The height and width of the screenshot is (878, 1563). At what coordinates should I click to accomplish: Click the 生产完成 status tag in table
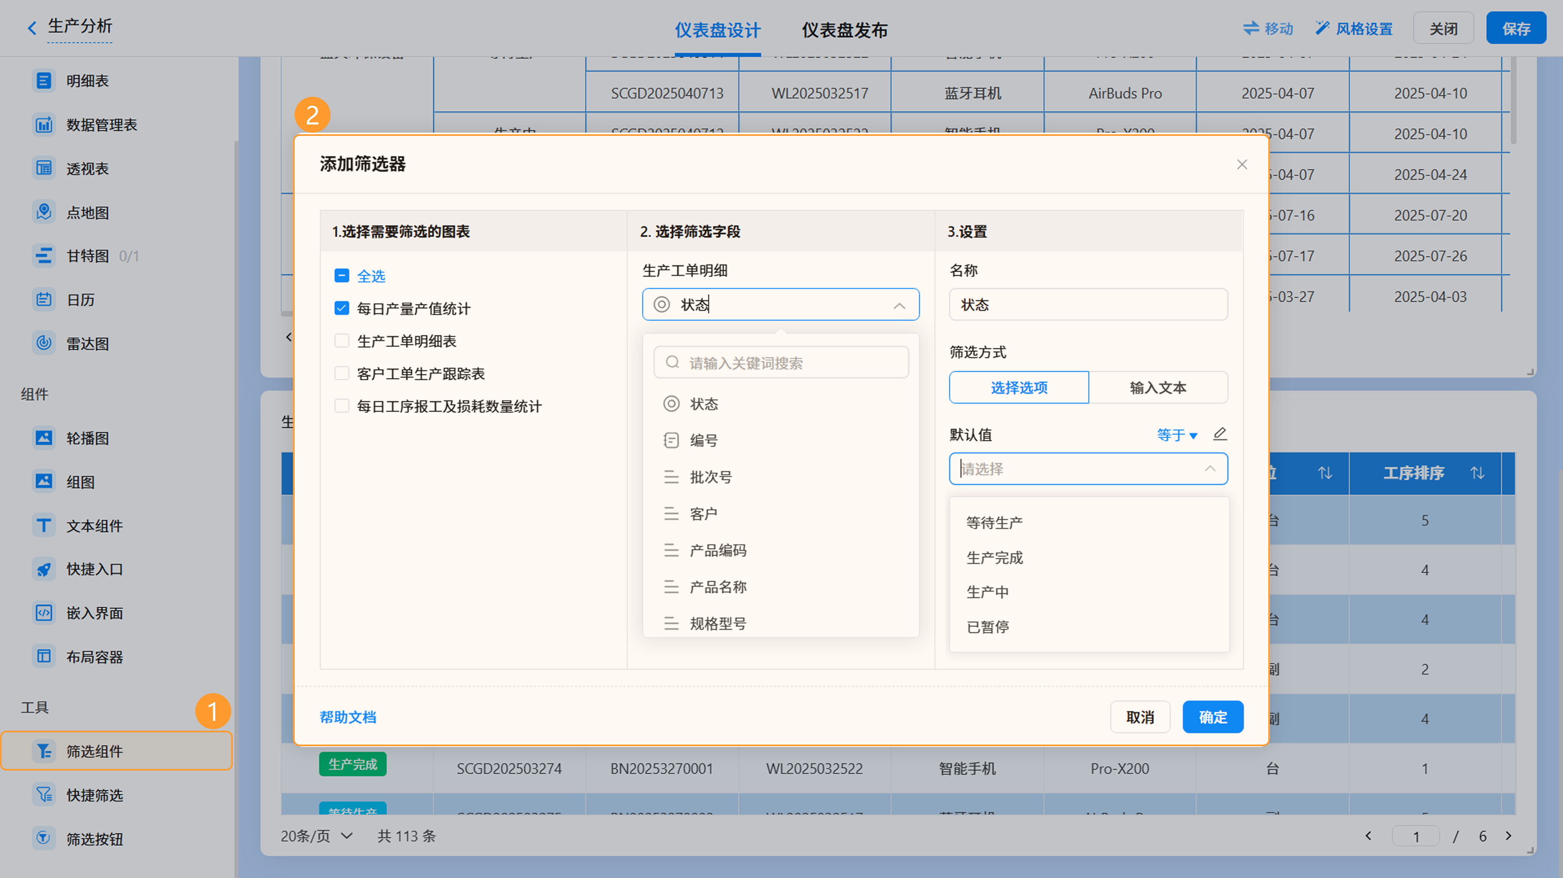[x=352, y=764]
